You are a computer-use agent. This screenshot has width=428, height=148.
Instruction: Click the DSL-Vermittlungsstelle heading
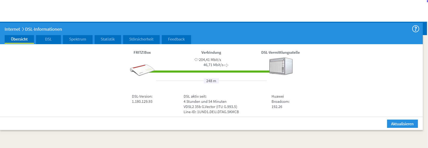(x=280, y=52)
